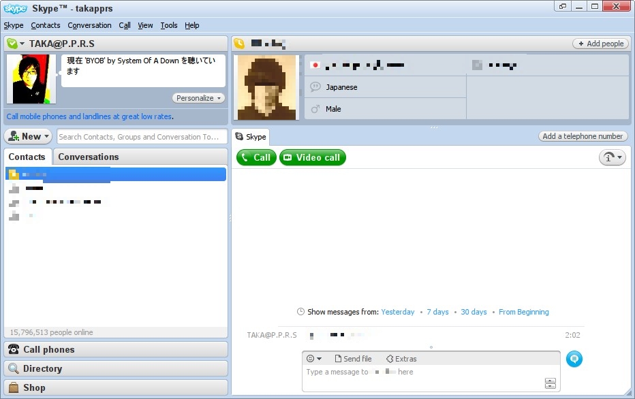
Task: Click the blue quick-message bubble icon
Action: point(574,359)
